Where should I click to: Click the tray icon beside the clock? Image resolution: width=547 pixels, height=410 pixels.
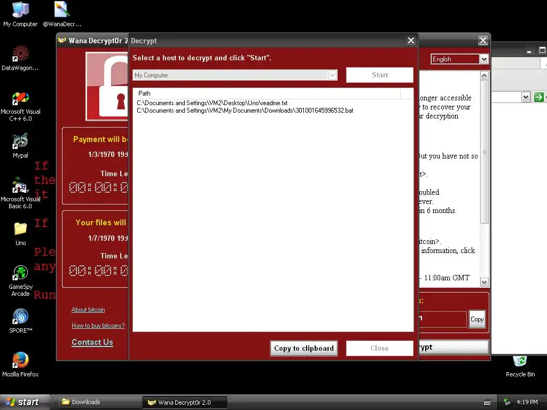tap(507, 402)
